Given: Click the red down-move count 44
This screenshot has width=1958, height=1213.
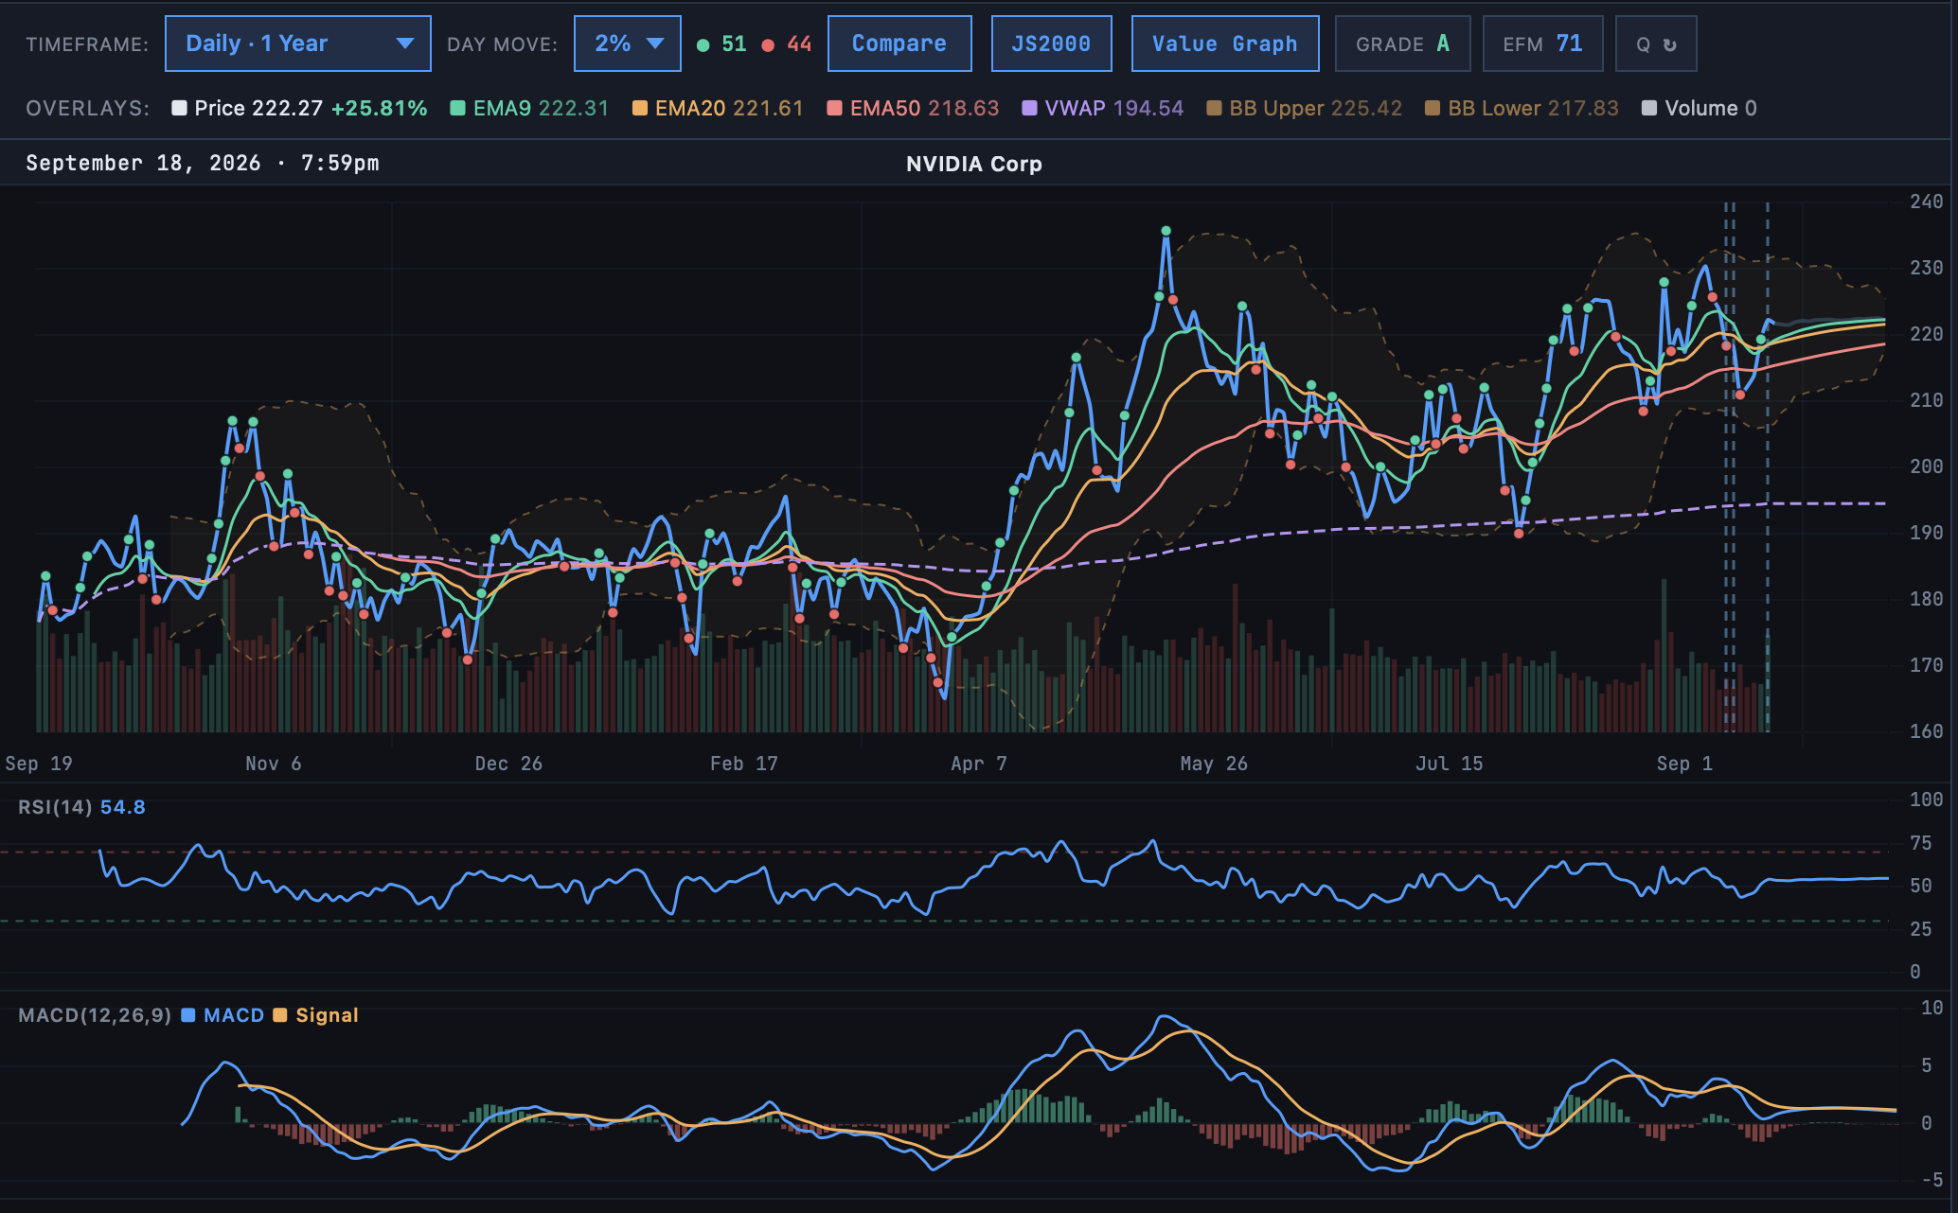Looking at the screenshot, I should click(x=788, y=44).
